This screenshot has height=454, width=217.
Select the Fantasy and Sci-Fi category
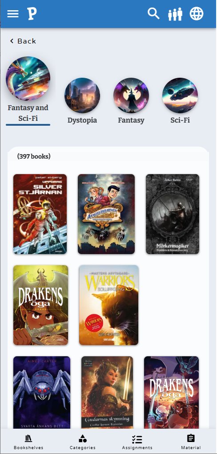click(28, 90)
